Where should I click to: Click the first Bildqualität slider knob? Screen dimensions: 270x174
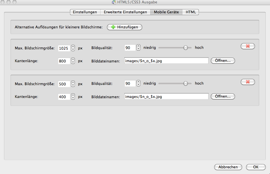pos(186,48)
